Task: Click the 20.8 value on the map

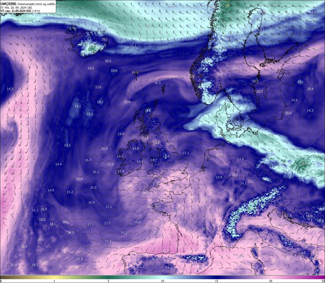Action: coord(288,113)
